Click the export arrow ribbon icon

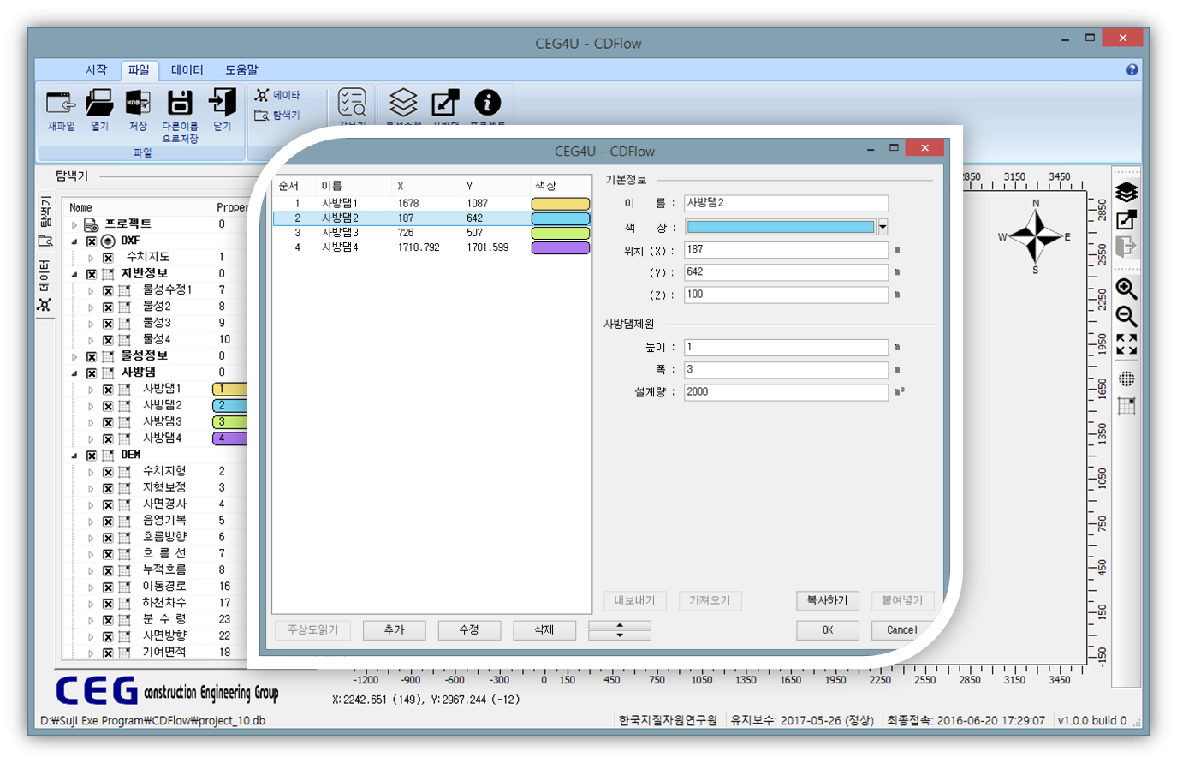[x=445, y=103]
